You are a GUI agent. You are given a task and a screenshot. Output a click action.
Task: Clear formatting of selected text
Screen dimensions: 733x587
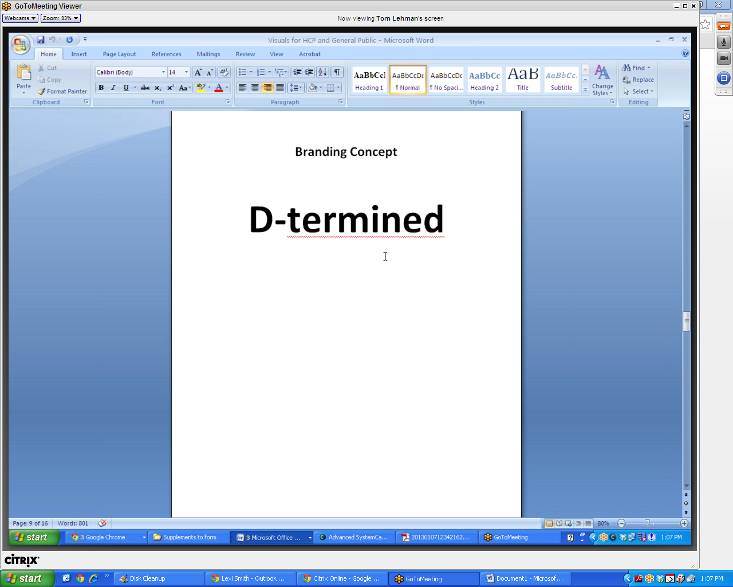click(224, 72)
